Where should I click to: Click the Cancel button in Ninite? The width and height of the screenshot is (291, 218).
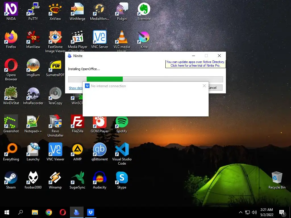pos(215,88)
